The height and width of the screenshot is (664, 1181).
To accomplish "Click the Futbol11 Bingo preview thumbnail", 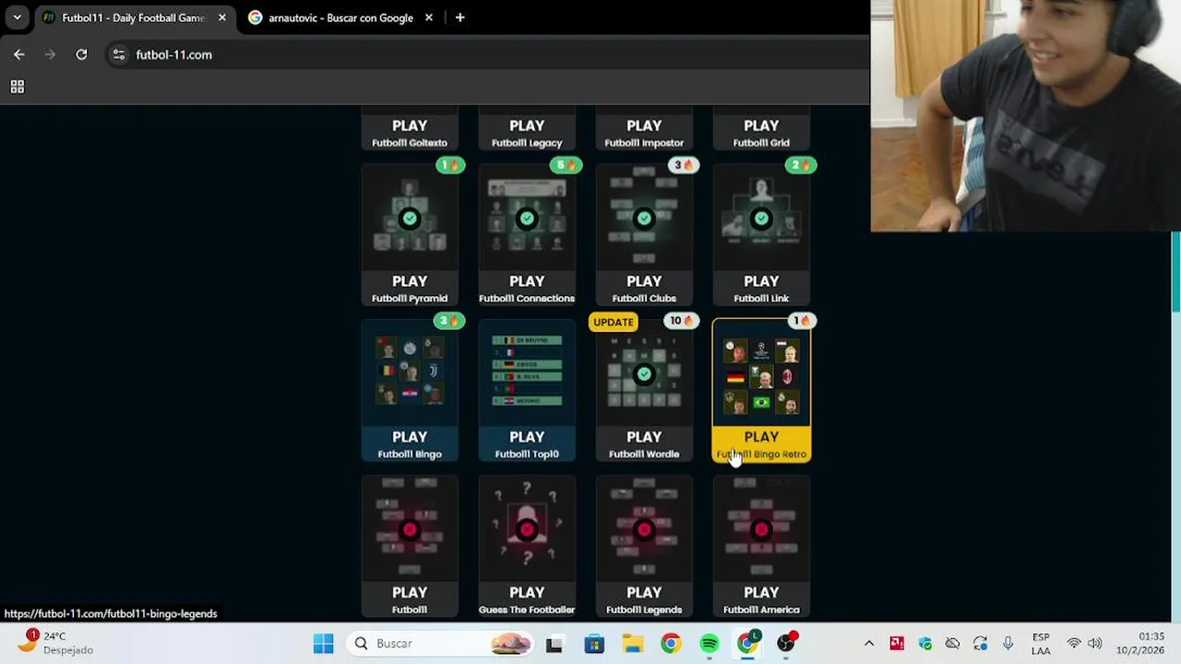I will [410, 373].
